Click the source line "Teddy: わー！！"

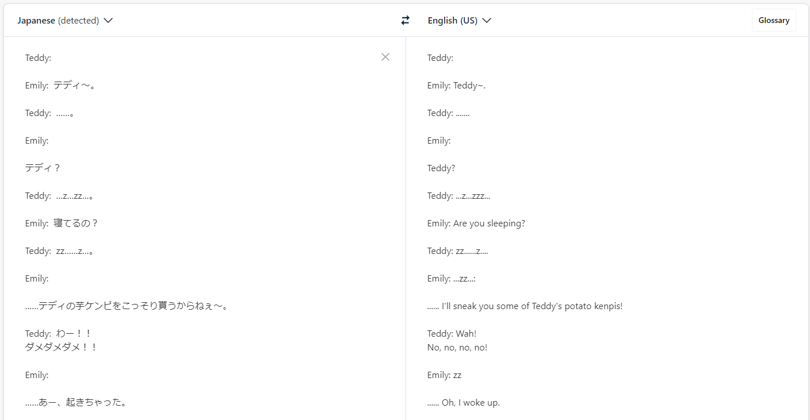(58, 334)
